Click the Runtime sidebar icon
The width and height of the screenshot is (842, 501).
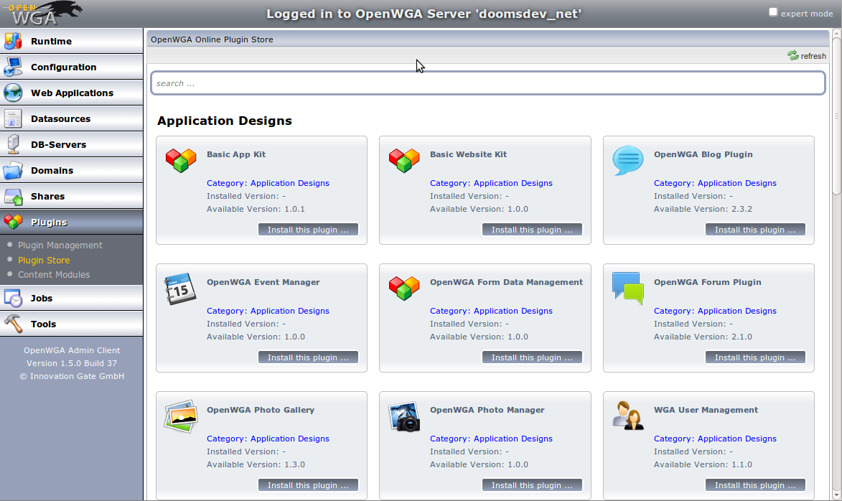pyautogui.click(x=13, y=42)
